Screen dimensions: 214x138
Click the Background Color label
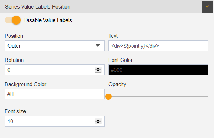click(26, 84)
